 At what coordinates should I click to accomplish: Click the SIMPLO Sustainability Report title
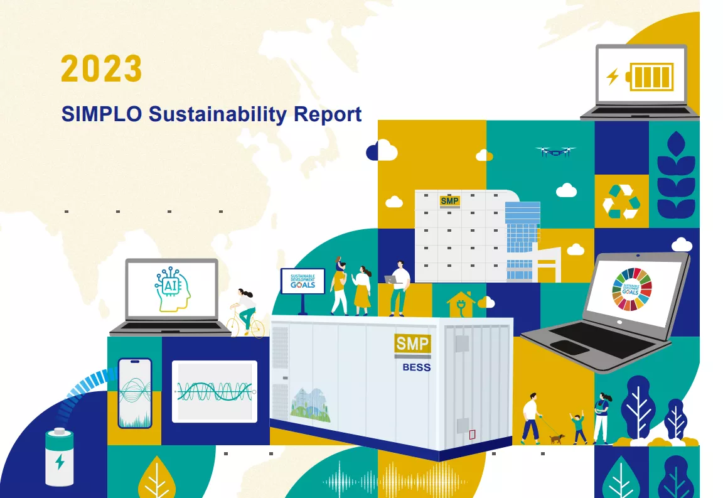click(212, 114)
